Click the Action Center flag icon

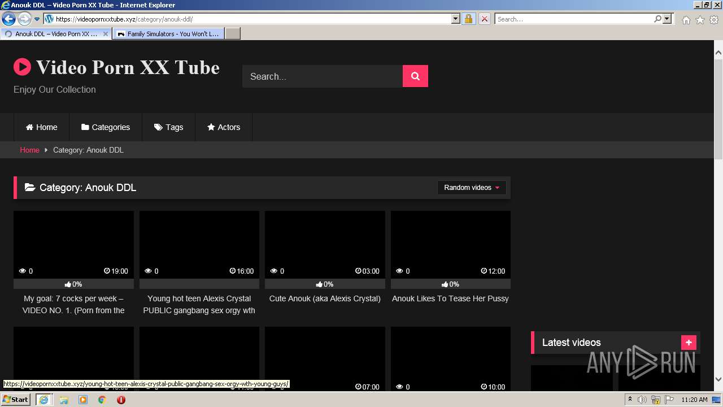tap(669, 400)
